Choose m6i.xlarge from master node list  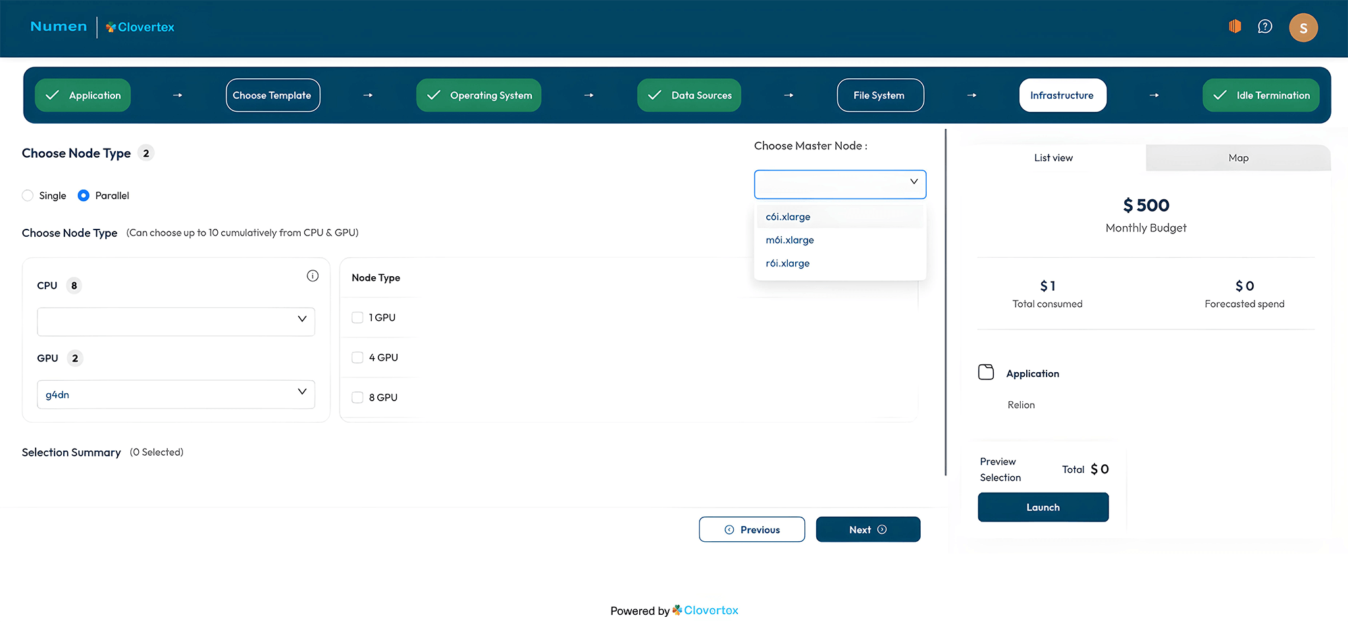tap(790, 240)
